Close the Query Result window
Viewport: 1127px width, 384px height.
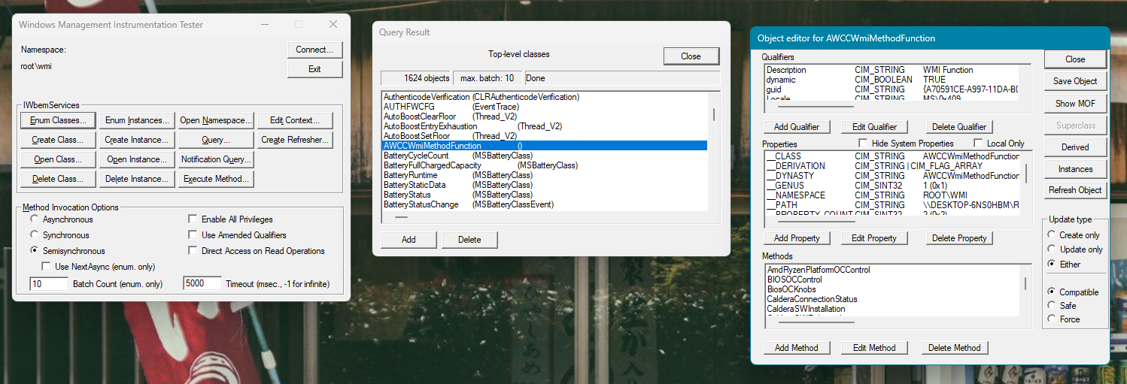click(691, 56)
